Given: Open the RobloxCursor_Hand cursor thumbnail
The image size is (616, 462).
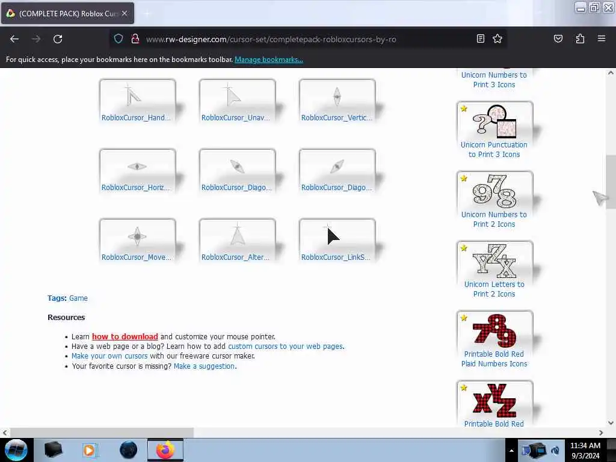Looking at the screenshot, I should pos(138,101).
